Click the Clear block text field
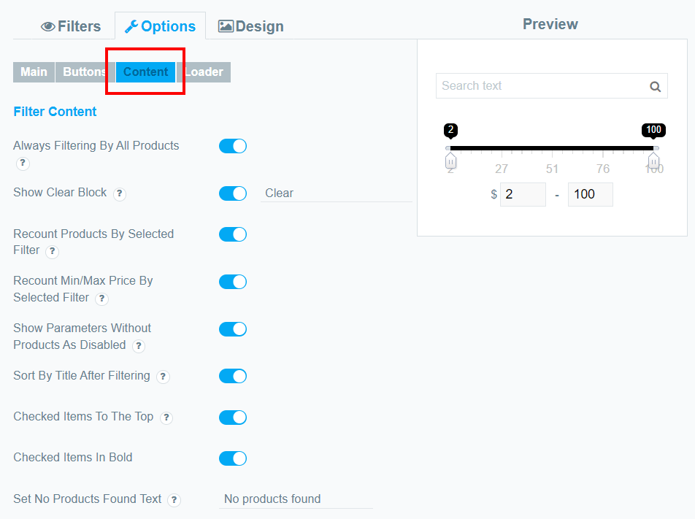The image size is (695, 519). coord(337,193)
